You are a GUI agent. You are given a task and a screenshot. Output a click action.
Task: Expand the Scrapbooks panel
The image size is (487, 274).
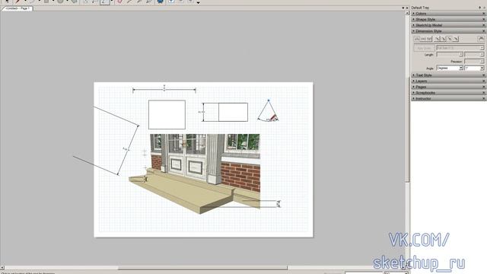pos(448,93)
